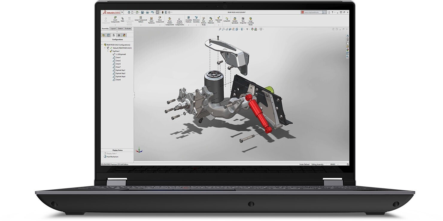
Task: Collapse the ExplView1 tree node
Action: point(108,51)
